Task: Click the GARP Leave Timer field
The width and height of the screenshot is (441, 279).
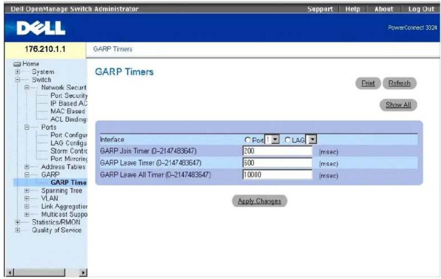Action: coord(277,163)
